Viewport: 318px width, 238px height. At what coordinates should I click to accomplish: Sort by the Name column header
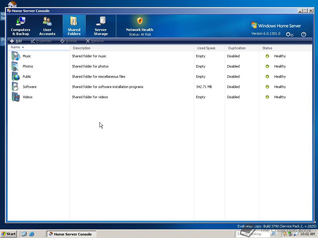(39, 47)
